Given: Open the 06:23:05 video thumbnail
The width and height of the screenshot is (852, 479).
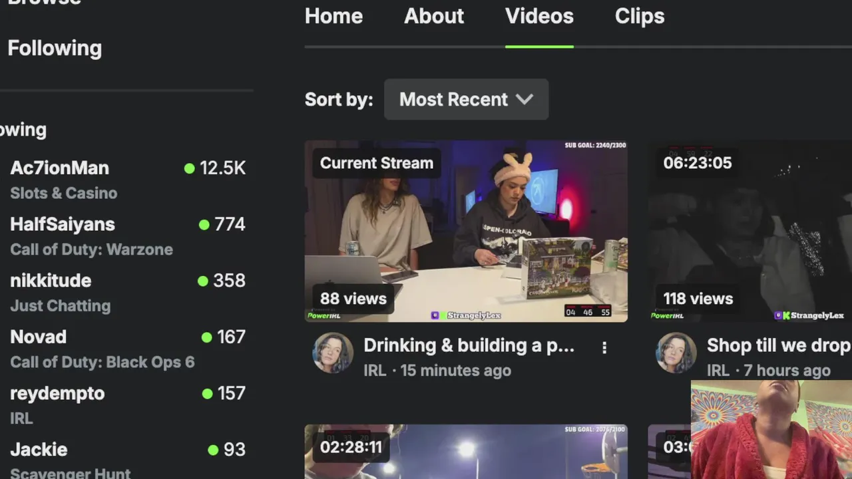Looking at the screenshot, I should (x=750, y=231).
